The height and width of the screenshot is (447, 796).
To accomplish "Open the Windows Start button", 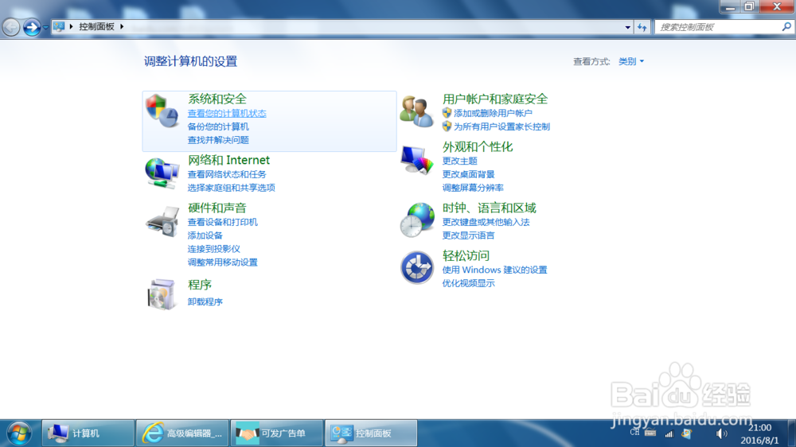I will [19, 433].
